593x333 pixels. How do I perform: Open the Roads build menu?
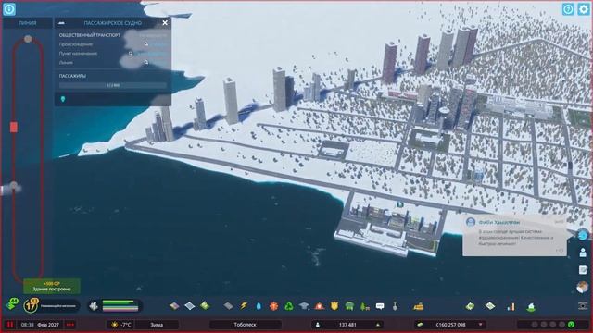(228, 306)
